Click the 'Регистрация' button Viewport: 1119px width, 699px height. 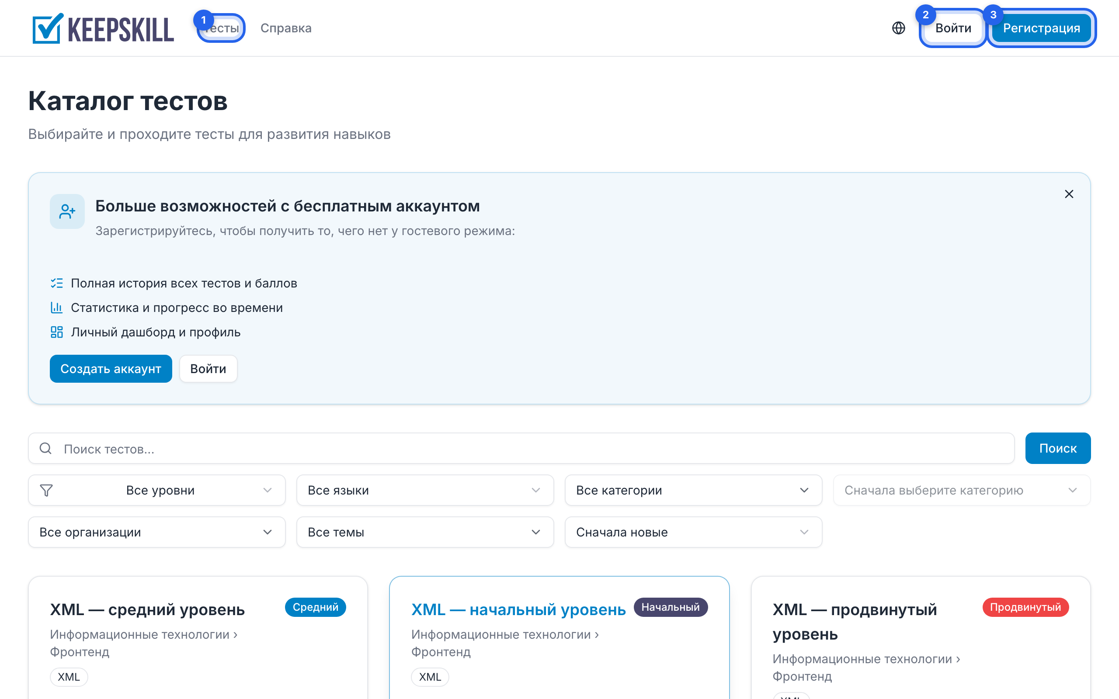click(1041, 28)
